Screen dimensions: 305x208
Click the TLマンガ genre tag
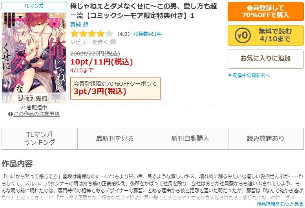coord(34,6)
